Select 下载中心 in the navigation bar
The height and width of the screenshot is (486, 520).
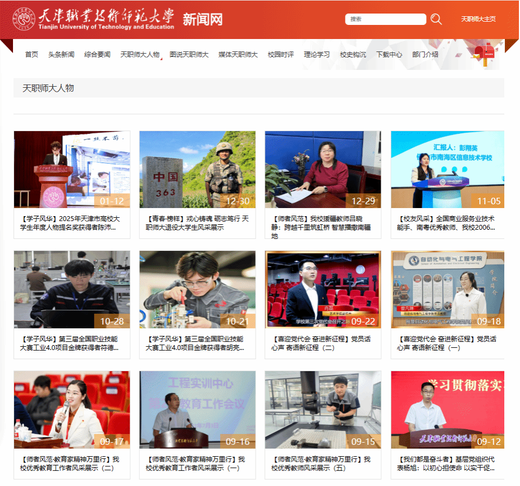pyautogui.click(x=389, y=54)
